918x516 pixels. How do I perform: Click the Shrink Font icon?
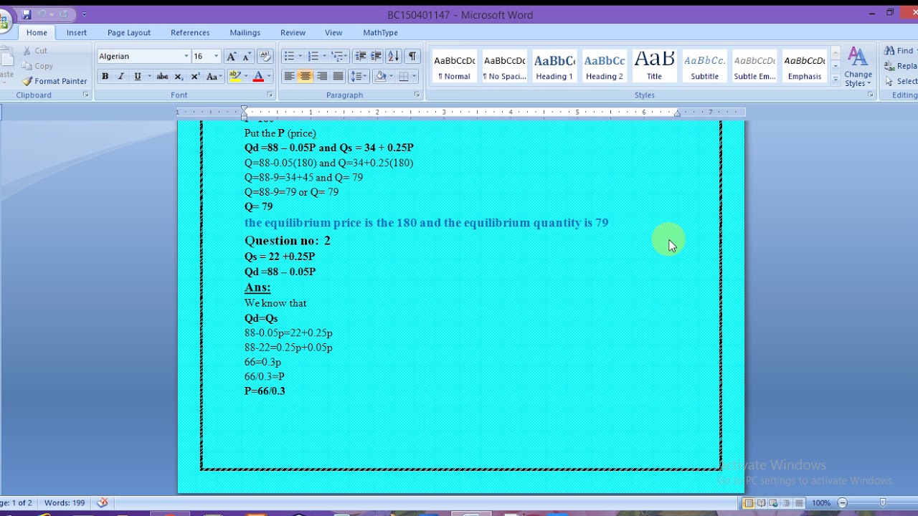[x=246, y=57]
